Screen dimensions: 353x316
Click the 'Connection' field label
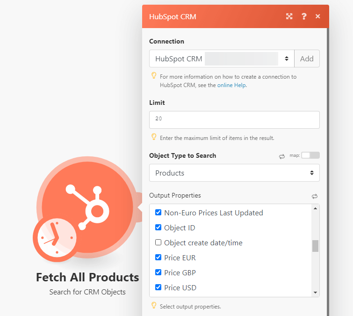(166, 42)
